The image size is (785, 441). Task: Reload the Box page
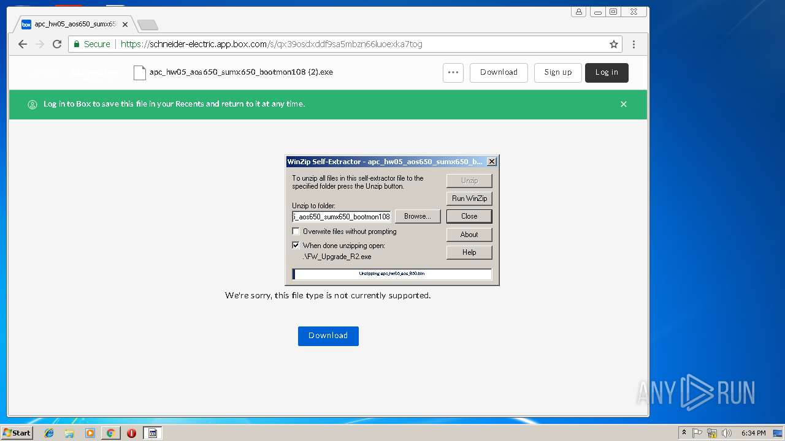[57, 44]
